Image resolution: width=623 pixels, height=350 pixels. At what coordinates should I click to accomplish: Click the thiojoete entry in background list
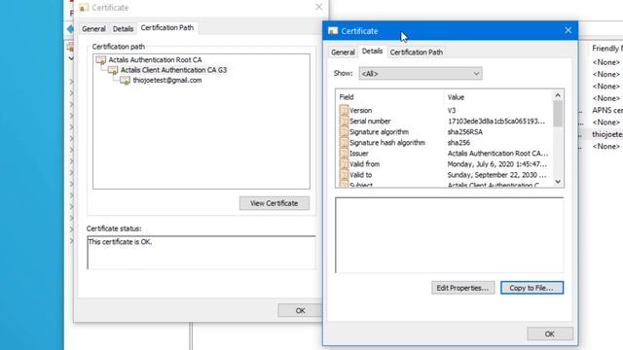tap(607, 134)
